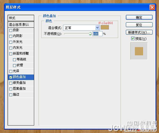Image resolution: width=159 pixels, height=133 pixels.
Task: Open 混合选项:默认 blending options
Action: [x=21, y=24]
